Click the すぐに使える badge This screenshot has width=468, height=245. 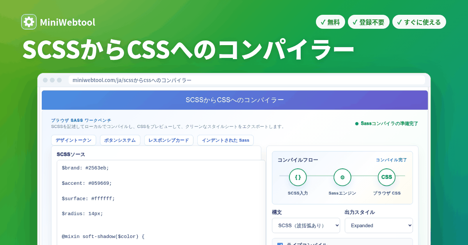(419, 22)
